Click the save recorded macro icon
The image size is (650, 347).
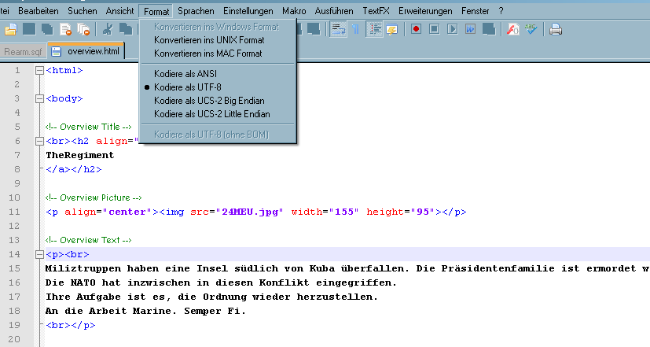click(489, 29)
